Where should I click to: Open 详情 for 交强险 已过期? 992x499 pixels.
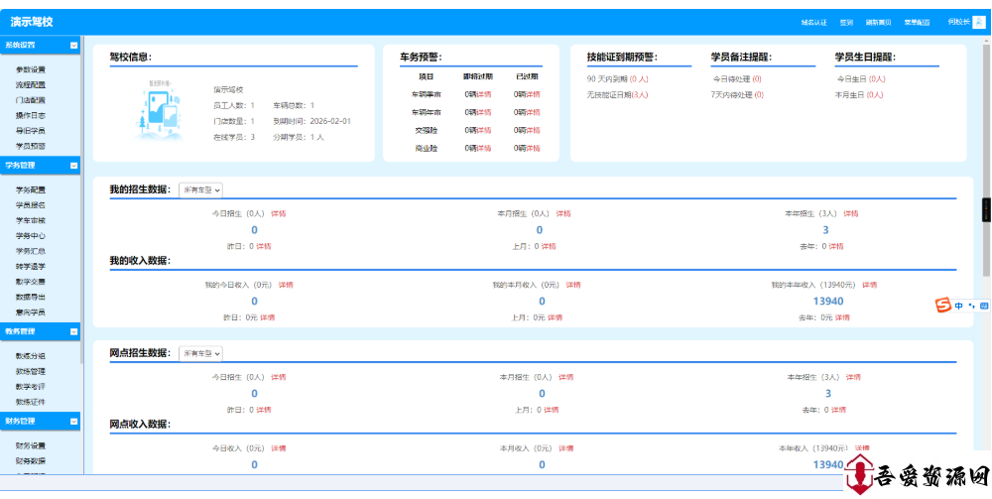click(x=534, y=130)
